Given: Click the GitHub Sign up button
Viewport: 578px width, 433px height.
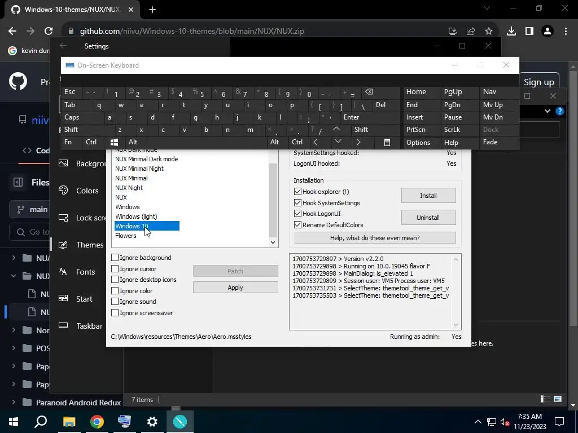Looking at the screenshot, I should pos(538,82).
